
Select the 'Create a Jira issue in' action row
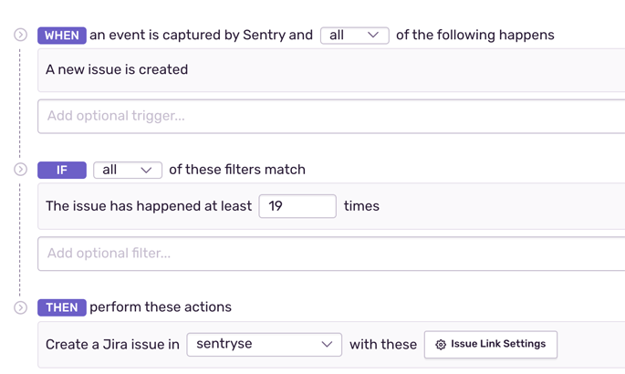pyautogui.click(x=112, y=345)
